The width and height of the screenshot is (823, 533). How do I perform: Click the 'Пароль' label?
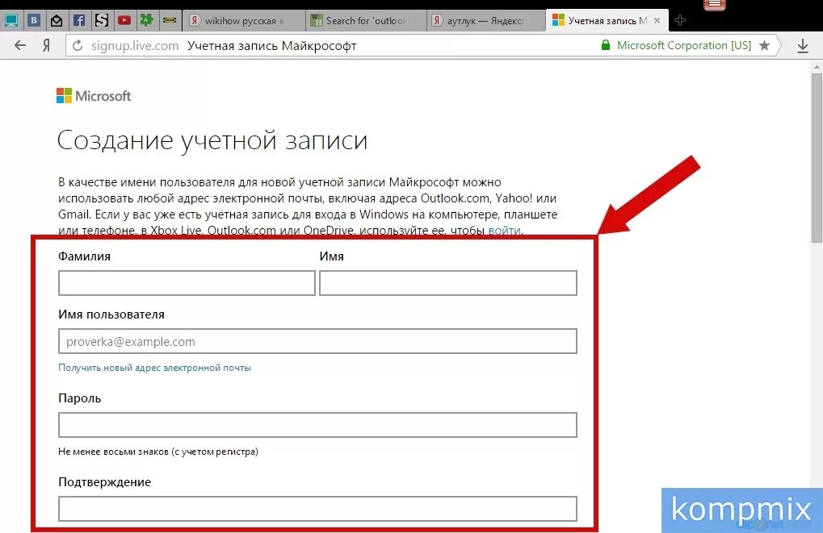click(x=80, y=398)
